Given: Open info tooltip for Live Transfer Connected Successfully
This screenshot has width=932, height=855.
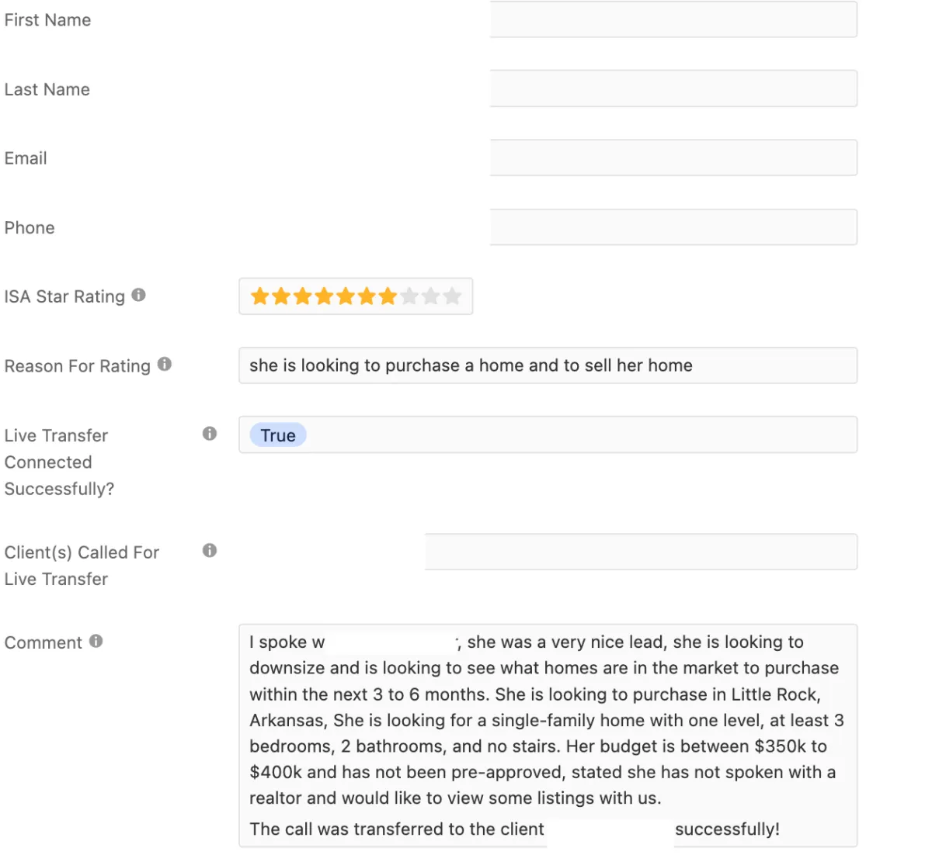Looking at the screenshot, I should point(210,434).
